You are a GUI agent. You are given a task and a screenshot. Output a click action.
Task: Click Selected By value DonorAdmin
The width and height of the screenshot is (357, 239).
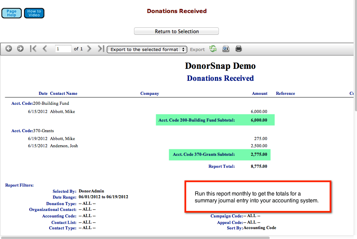tap(91, 191)
